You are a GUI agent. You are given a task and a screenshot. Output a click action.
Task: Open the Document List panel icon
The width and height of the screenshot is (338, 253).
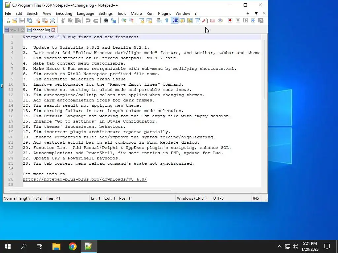coord(197,20)
